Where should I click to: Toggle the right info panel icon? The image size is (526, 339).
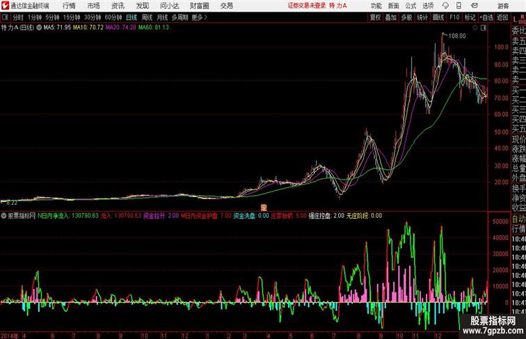(484, 28)
